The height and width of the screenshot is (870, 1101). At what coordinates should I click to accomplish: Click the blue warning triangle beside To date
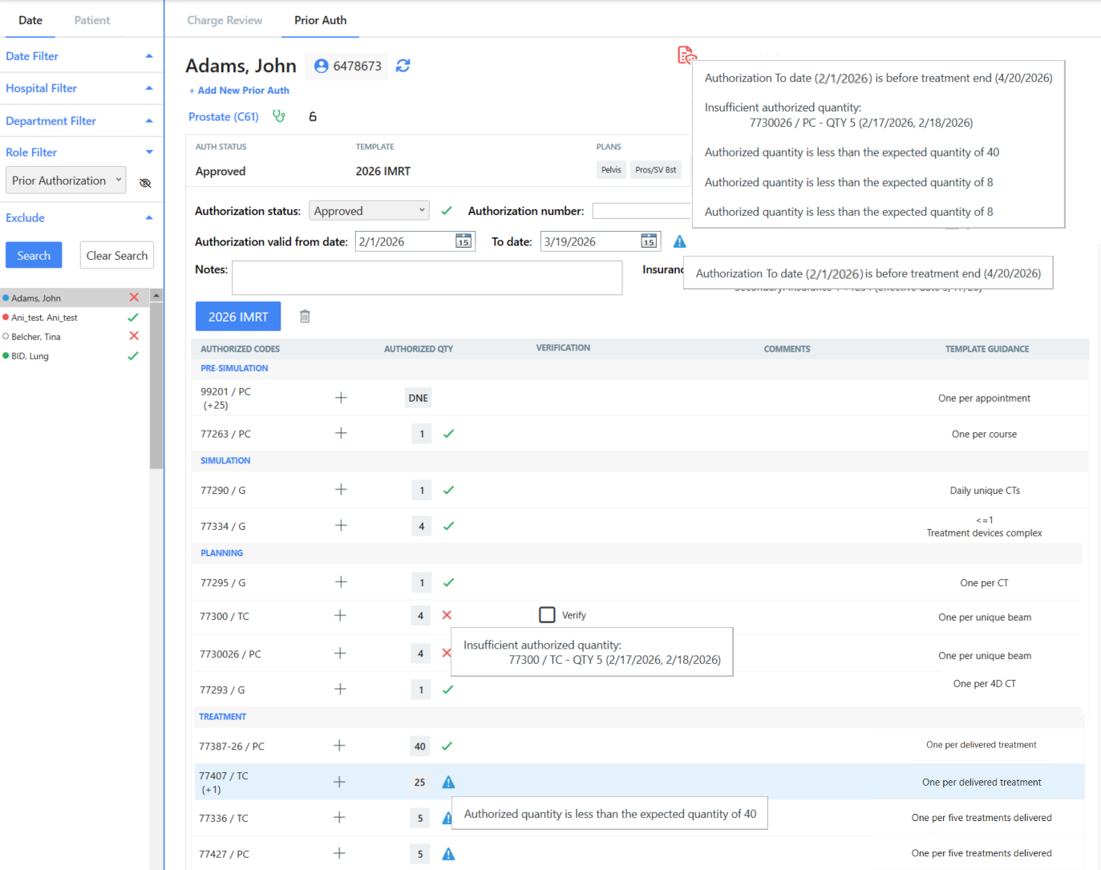click(x=679, y=241)
